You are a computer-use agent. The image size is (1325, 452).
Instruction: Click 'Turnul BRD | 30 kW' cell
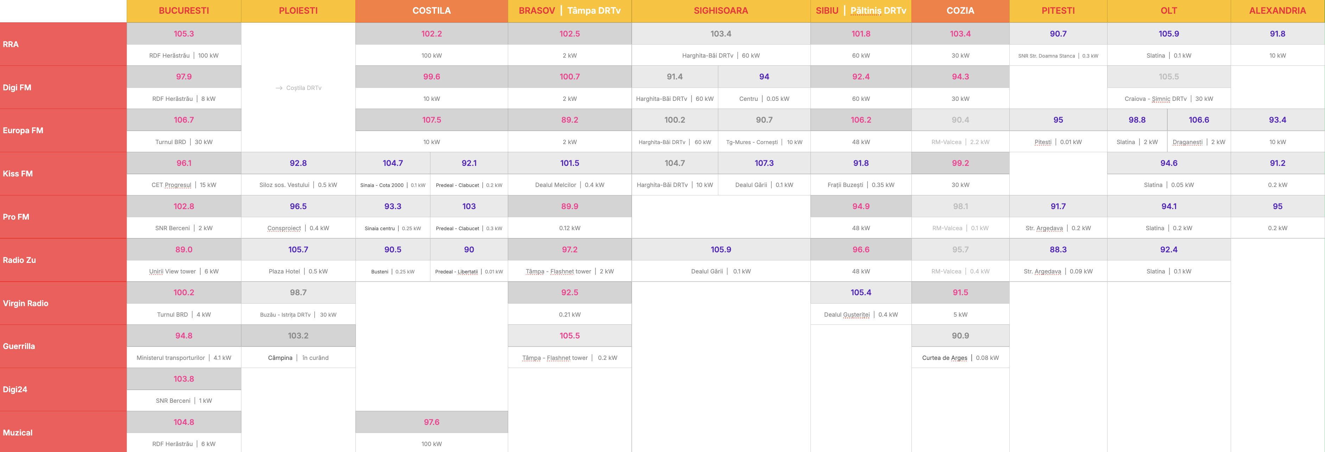click(184, 142)
